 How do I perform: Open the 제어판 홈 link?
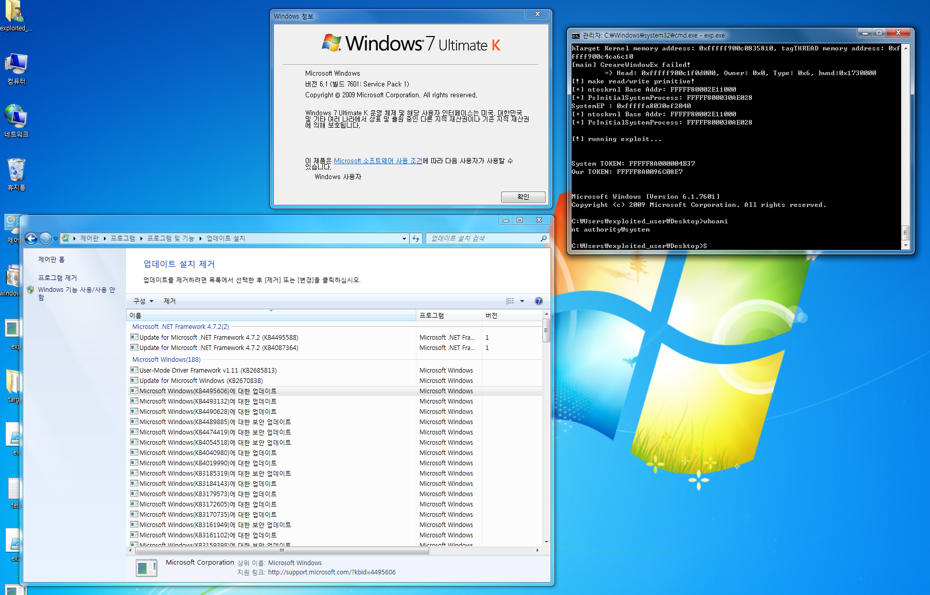(x=51, y=259)
